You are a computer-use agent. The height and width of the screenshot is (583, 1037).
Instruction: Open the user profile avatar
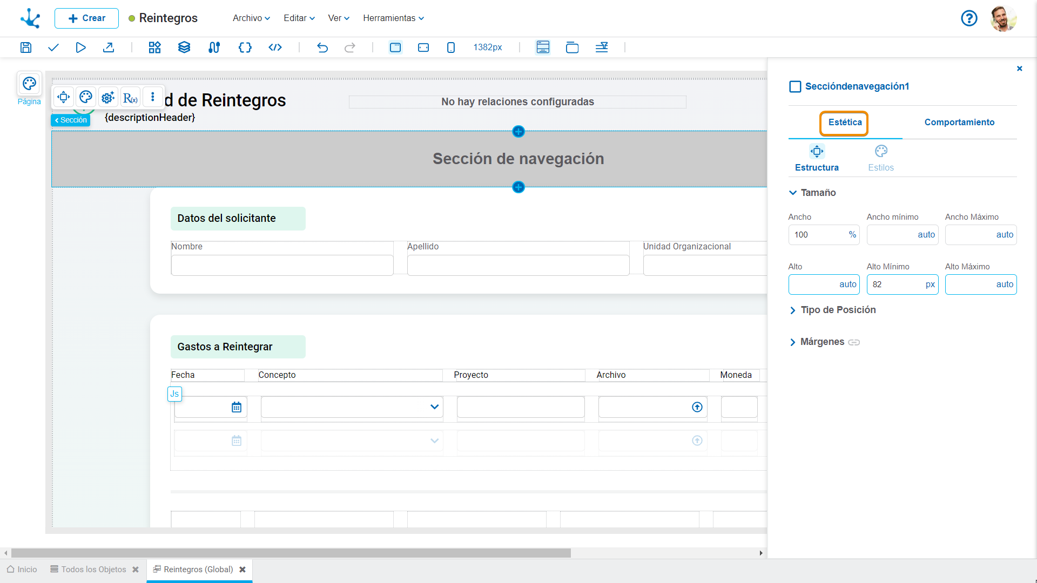pos(1003,18)
